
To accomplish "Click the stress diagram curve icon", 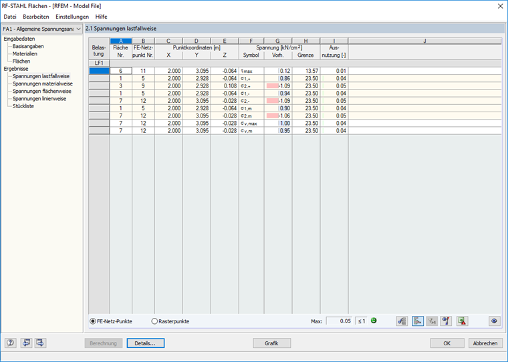I will [402, 321].
